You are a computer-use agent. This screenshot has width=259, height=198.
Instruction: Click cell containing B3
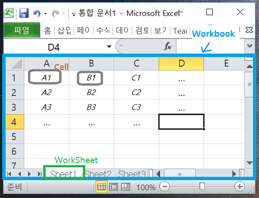(91, 107)
